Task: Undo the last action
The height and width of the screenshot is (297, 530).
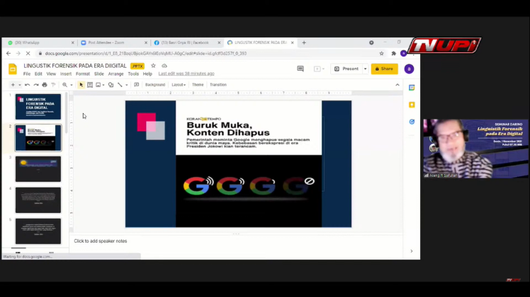Action: (x=28, y=85)
